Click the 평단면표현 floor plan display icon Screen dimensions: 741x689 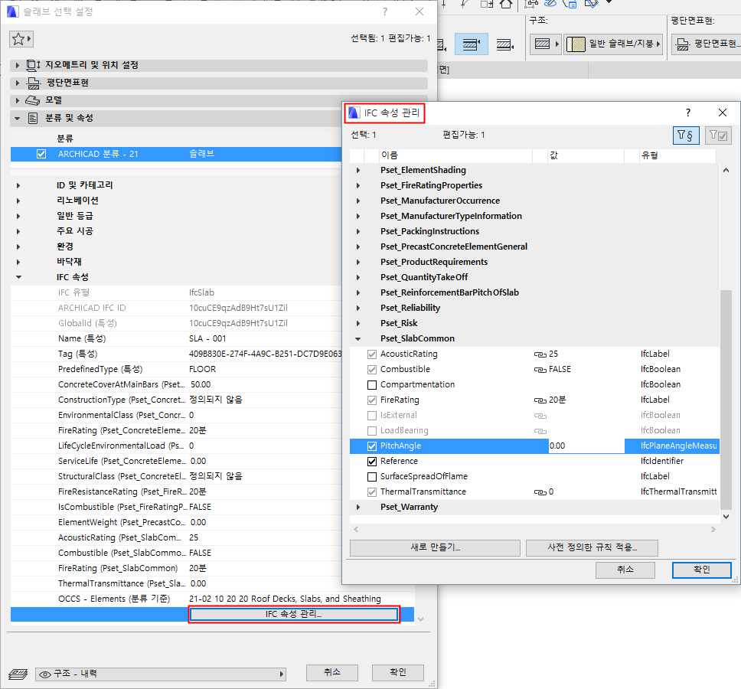[681, 44]
